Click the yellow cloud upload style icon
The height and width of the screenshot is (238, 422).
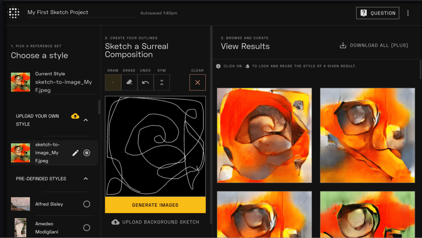(75, 116)
